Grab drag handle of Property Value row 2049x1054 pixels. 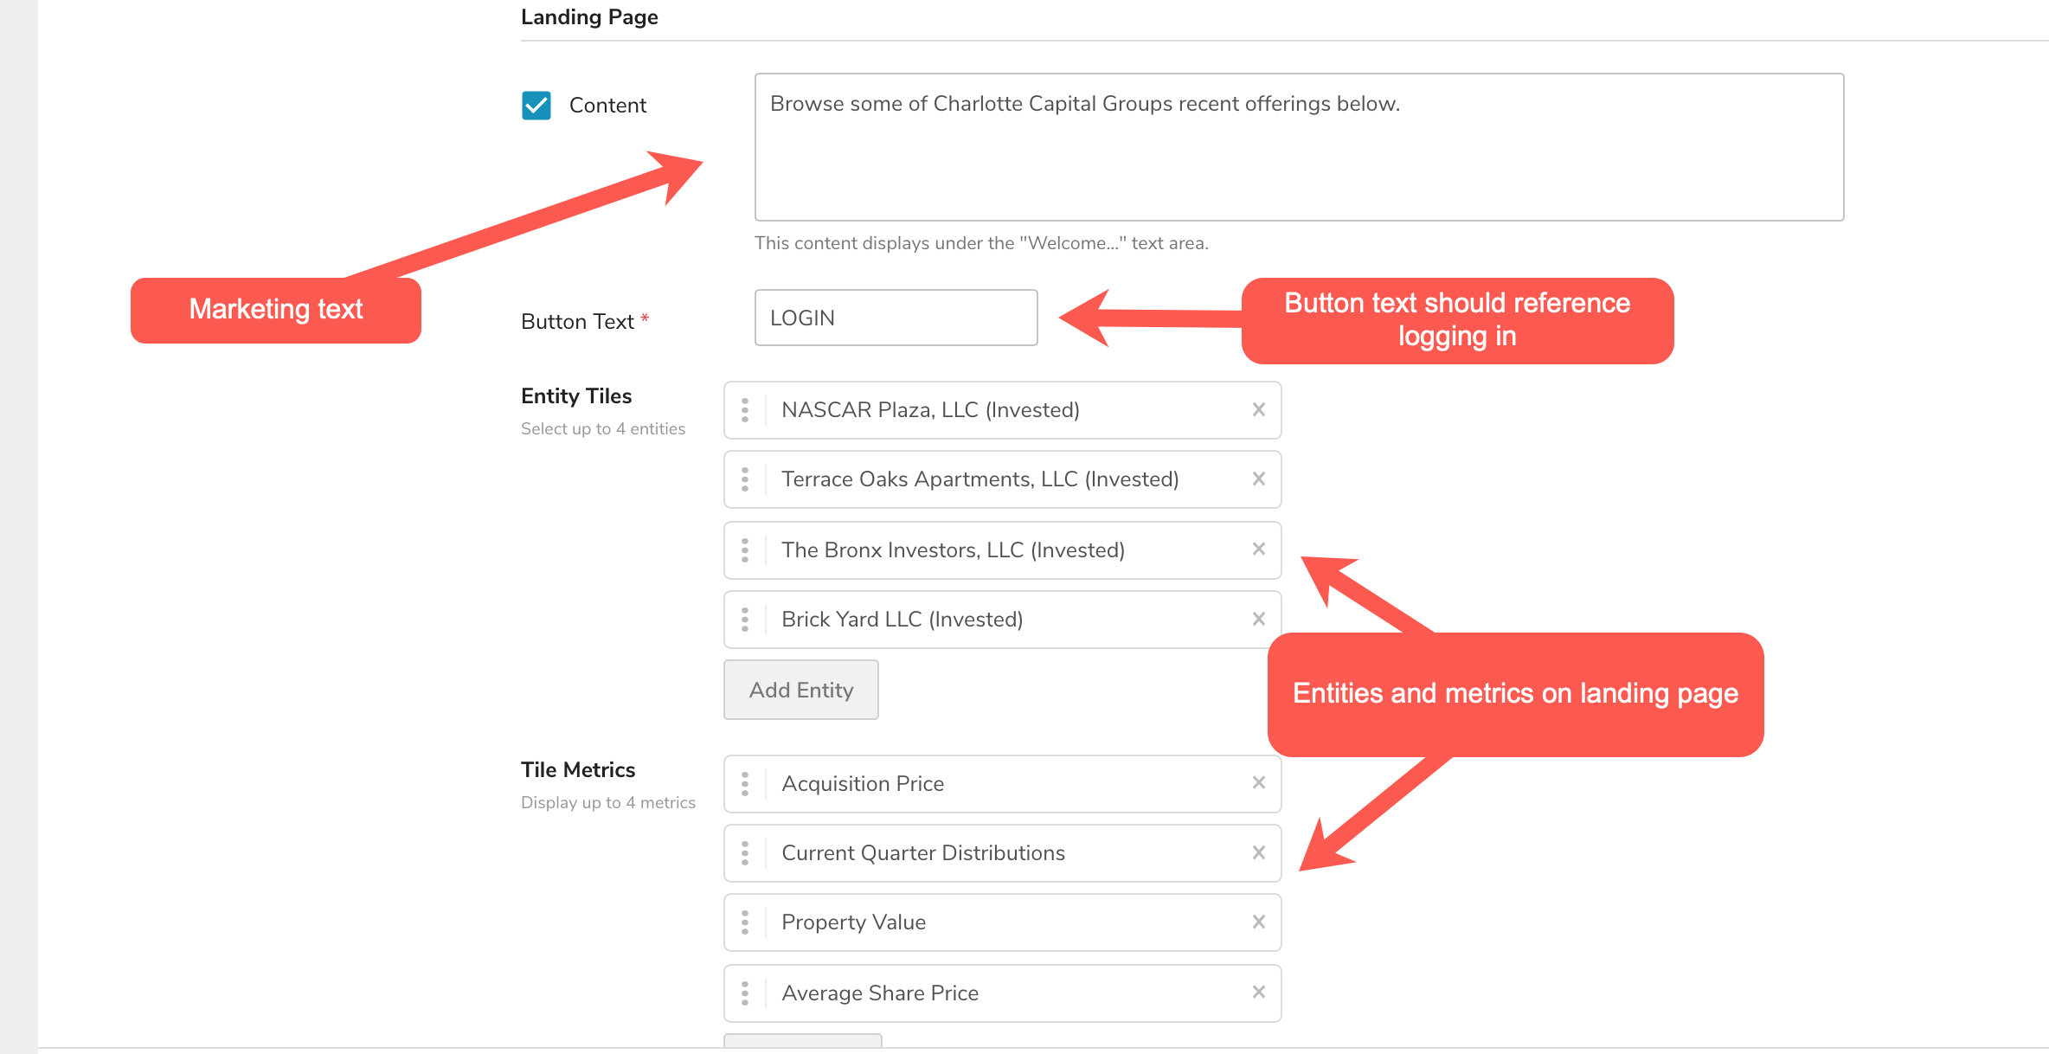pyautogui.click(x=745, y=922)
